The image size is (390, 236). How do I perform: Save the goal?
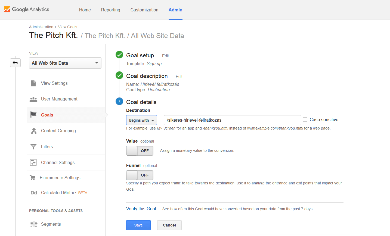click(138, 225)
